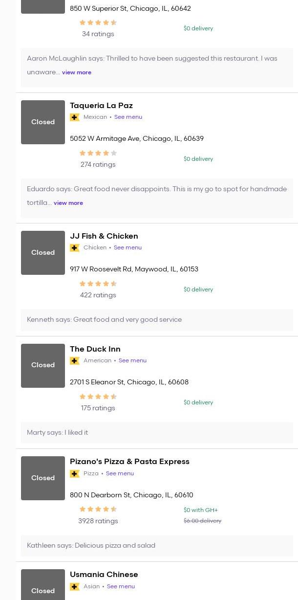Click the GH+ badge beside JJ Fish & Chicken
This screenshot has height=600, width=298.
point(75,248)
